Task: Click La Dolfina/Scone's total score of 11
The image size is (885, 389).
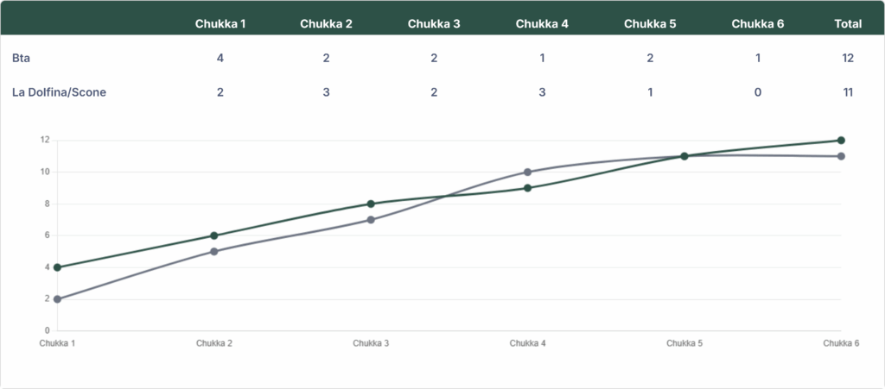Action: [848, 91]
